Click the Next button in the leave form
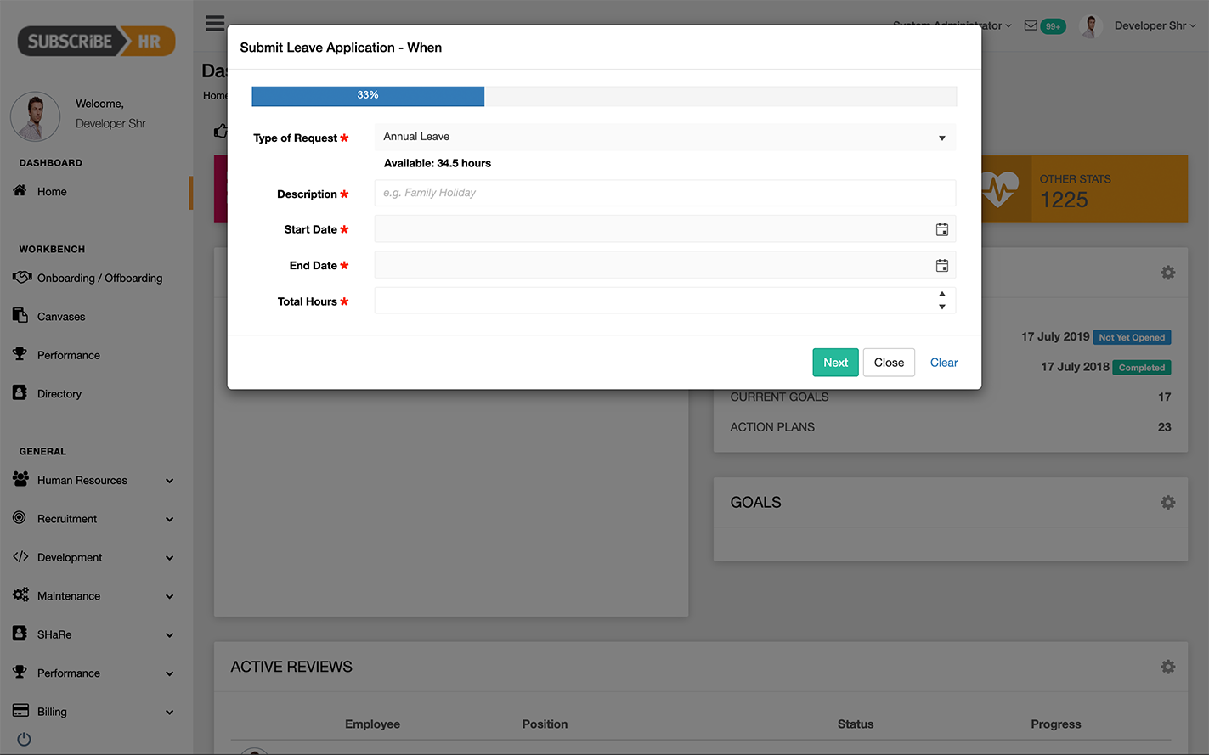1209x755 pixels. coord(835,362)
